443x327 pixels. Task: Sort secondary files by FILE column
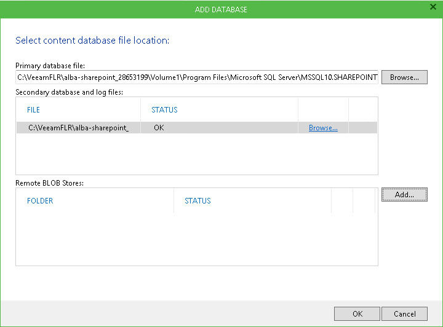coord(34,110)
